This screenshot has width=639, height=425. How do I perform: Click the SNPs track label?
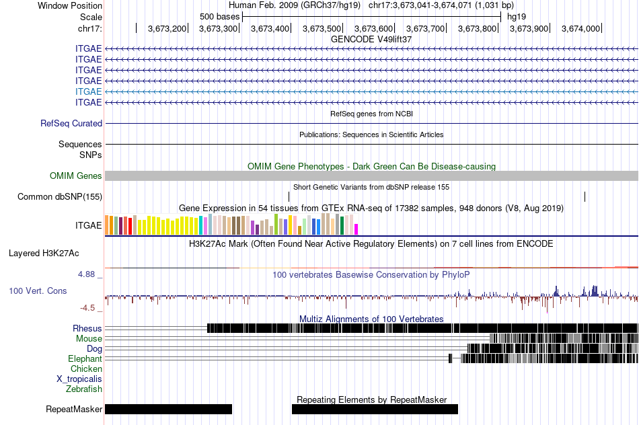tap(91, 155)
